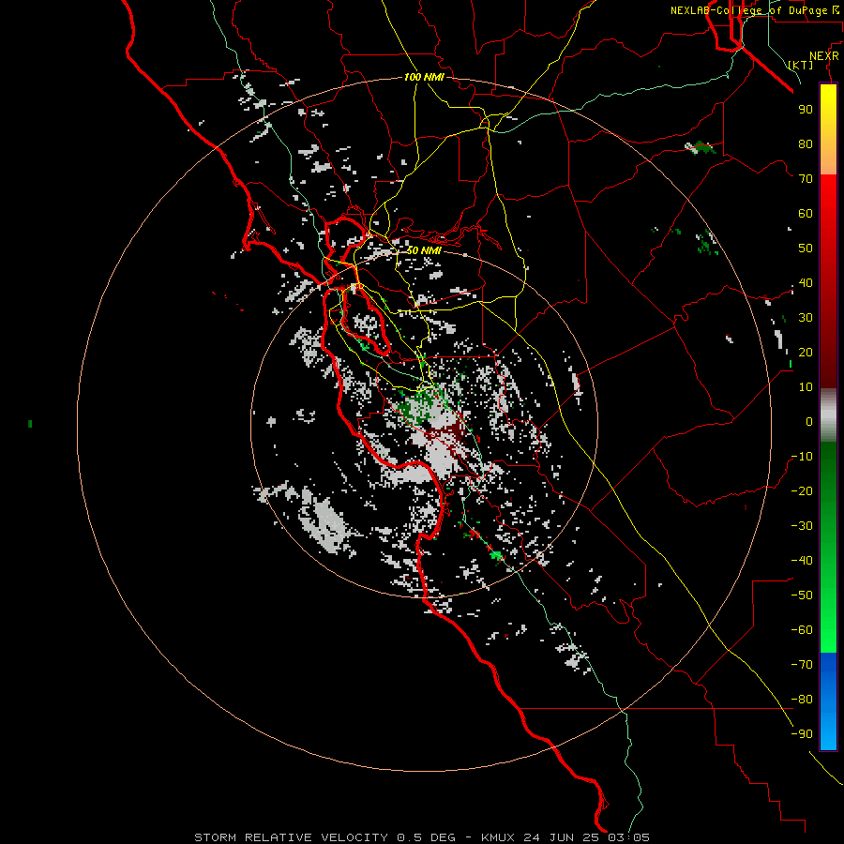Click the -90 scale value
Viewport: 844px width, 844px height.
[802, 734]
